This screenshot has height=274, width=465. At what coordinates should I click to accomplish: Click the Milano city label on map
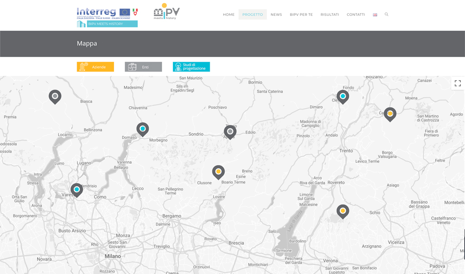click(x=113, y=256)
